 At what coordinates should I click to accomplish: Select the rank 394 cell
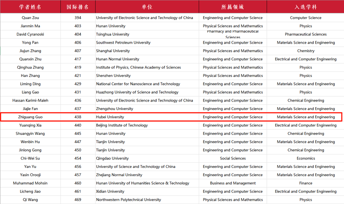pos(78,18)
